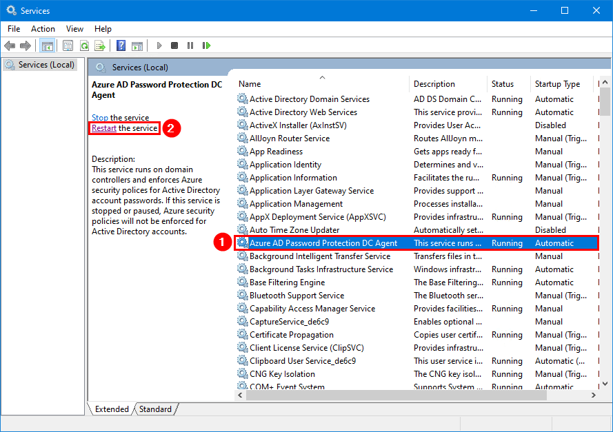The width and height of the screenshot is (613, 432).
Task: Select Clipboard User Service_de6c9 row
Action: click(416, 361)
